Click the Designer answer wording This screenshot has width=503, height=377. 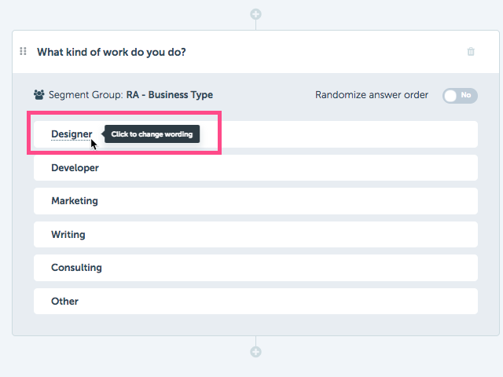72,134
